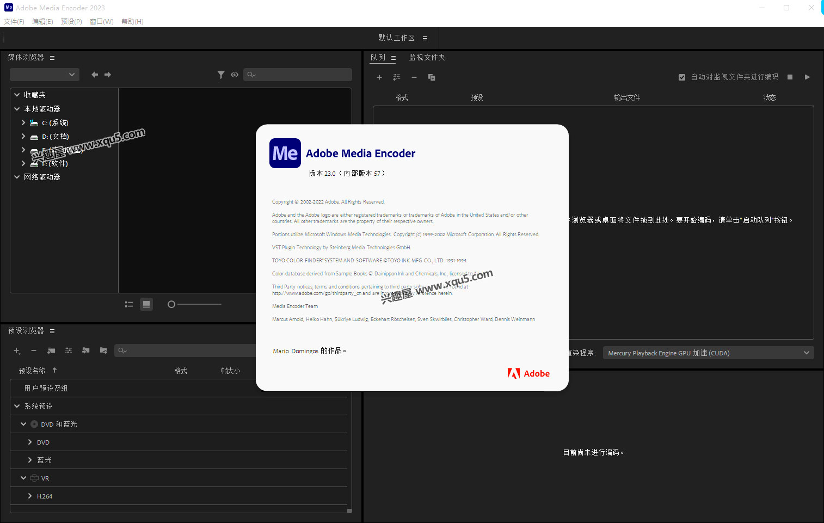The width and height of the screenshot is (824, 523).
Task: Switch Media Browser to list view
Action: click(x=129, y=304)
